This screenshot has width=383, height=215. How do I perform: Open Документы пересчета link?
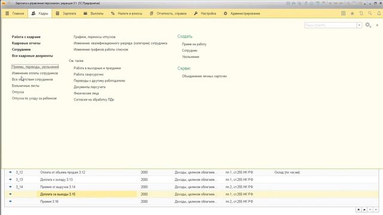coord(90,87)
